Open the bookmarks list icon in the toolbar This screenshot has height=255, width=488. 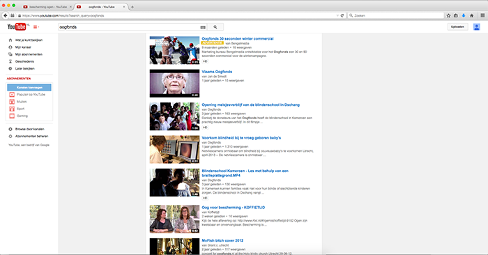point(456,15)
